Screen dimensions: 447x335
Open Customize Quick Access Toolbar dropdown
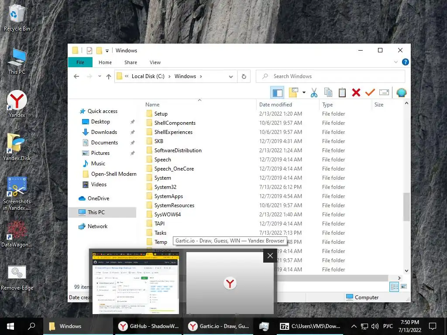[107, 51]
